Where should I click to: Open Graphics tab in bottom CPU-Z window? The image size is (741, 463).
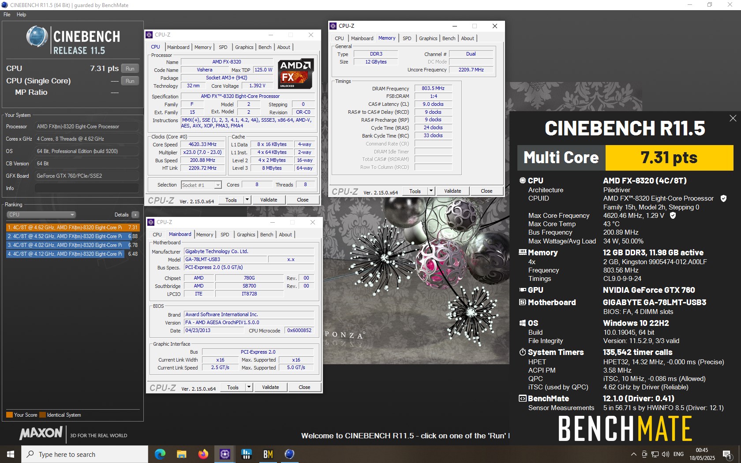[246, 235]
